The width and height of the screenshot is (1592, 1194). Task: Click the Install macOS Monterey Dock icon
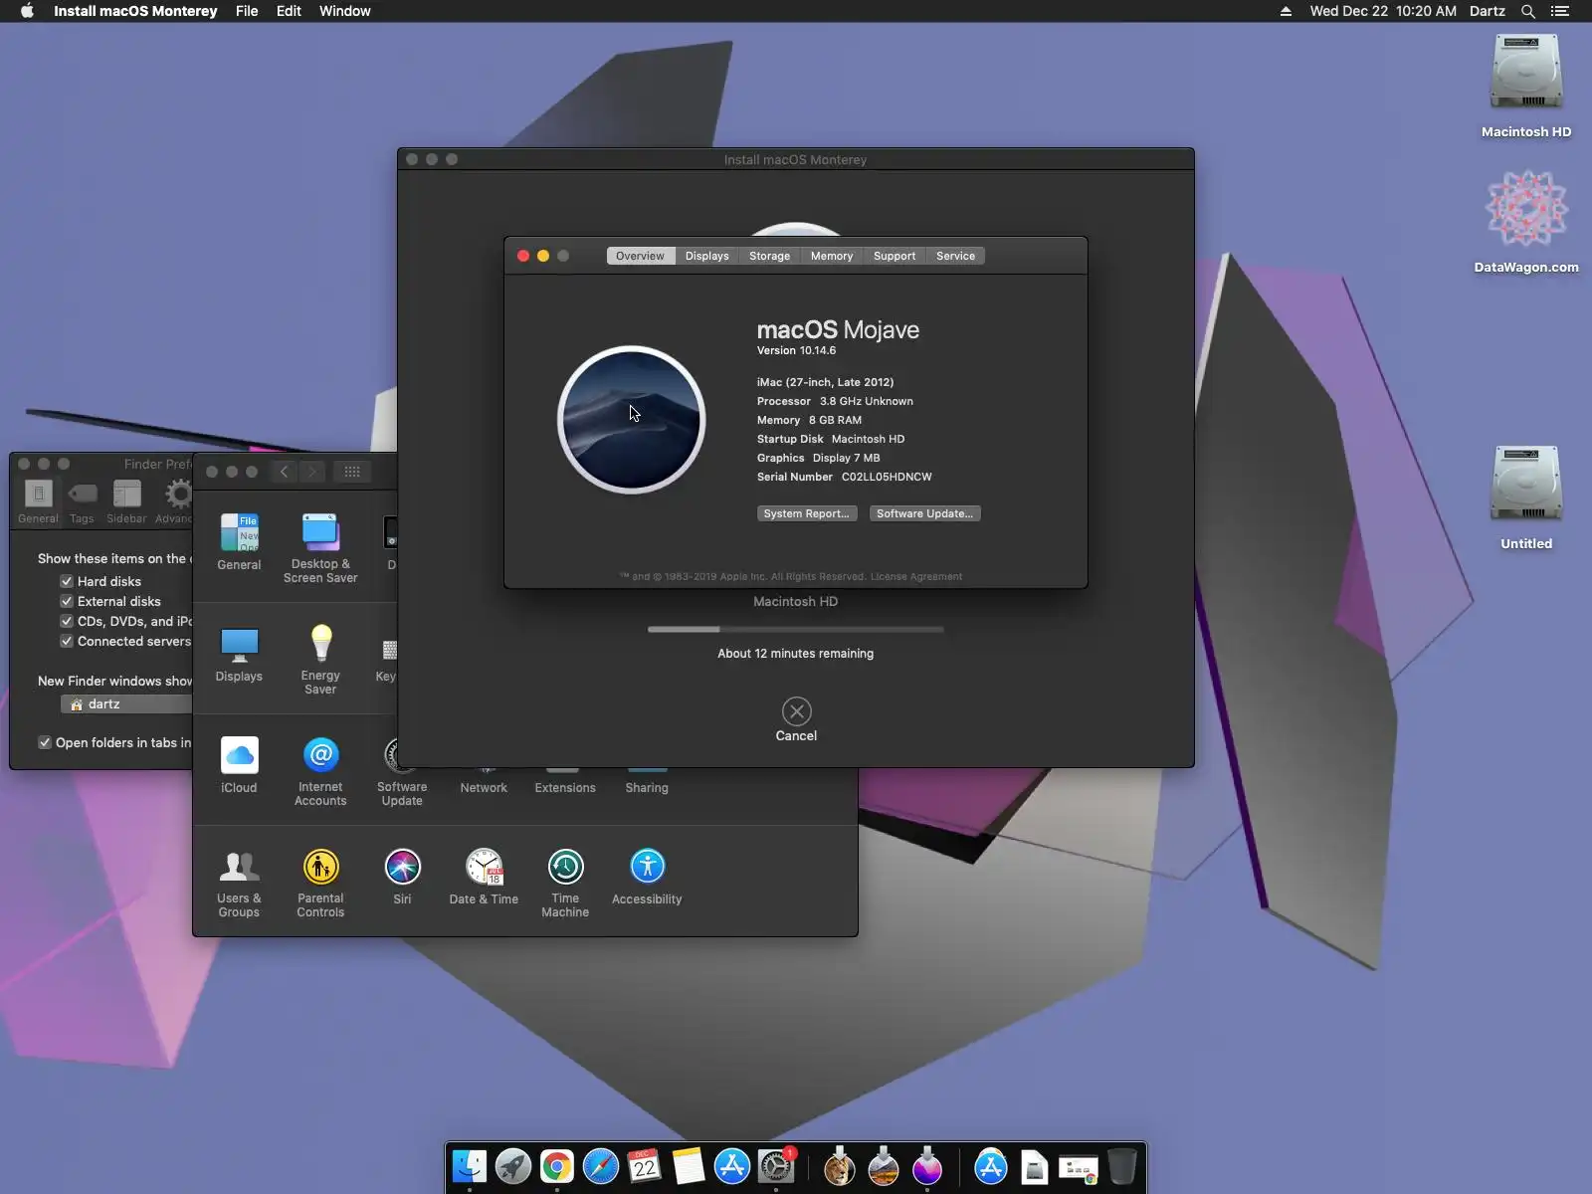tap(927, 1166)
